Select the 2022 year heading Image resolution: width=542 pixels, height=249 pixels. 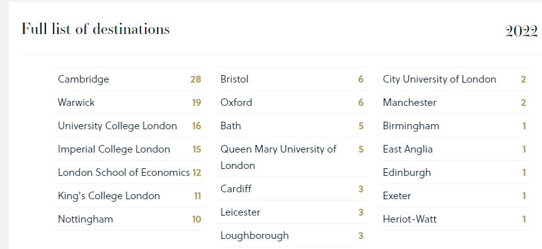pyautogui.click(x=521, y=32)
